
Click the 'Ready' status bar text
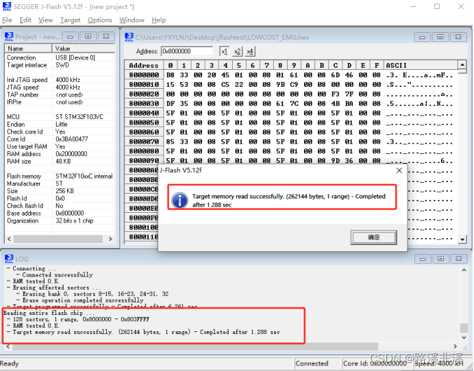tap(10, 363)
